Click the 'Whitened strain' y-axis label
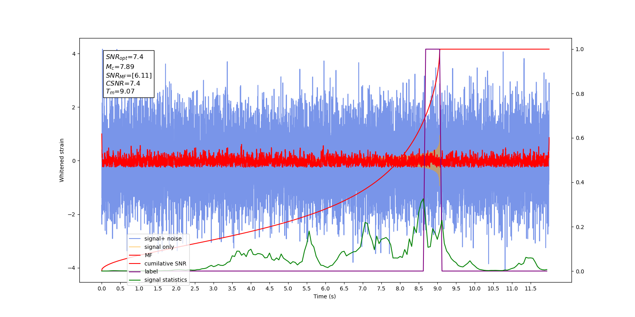635x317 pixels. click(x=62, y=160)
